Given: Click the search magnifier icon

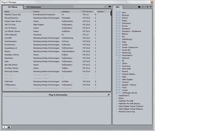Looking at the screenshot, I should coord(105,6).
